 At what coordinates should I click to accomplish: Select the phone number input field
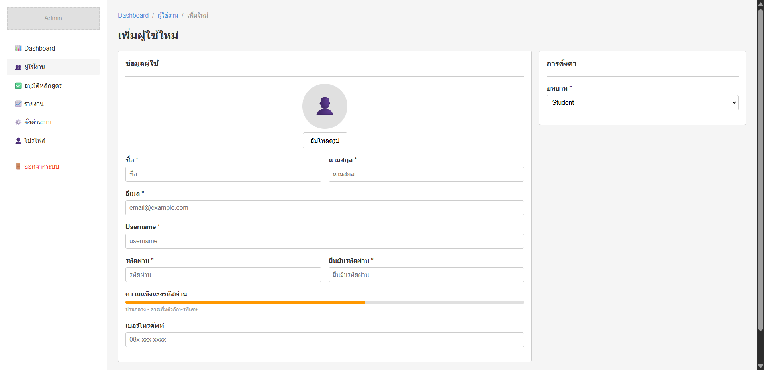[324, 340]
